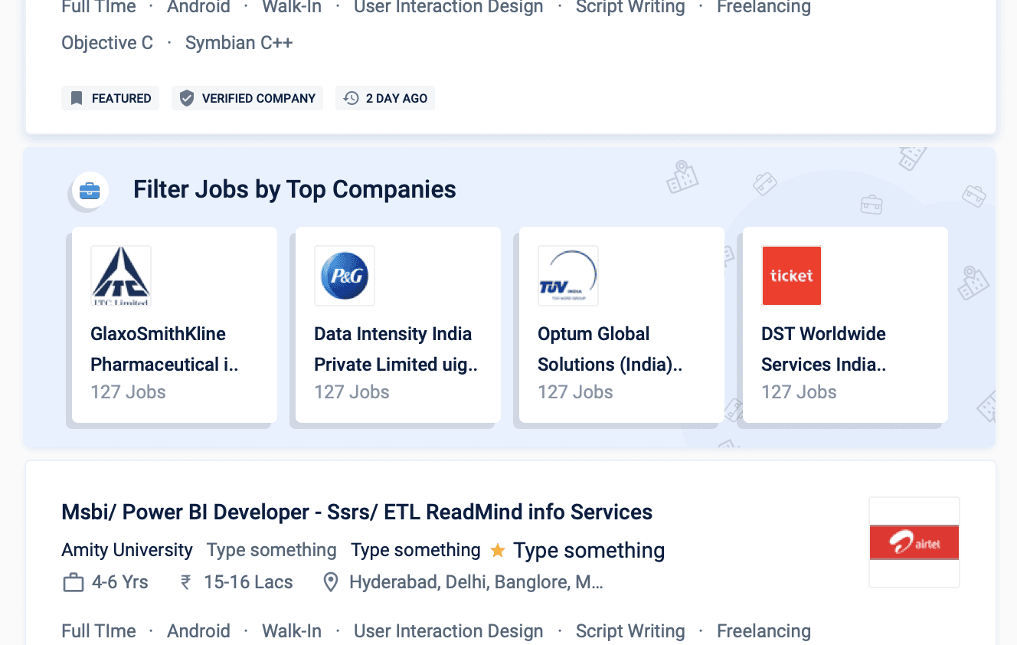Click the 127 Jobs text under Data Intensity
Screen dimensions: 1017x645
point(352,392)
